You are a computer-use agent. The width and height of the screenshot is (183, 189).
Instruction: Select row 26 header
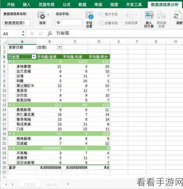click(x=4, y=167)
